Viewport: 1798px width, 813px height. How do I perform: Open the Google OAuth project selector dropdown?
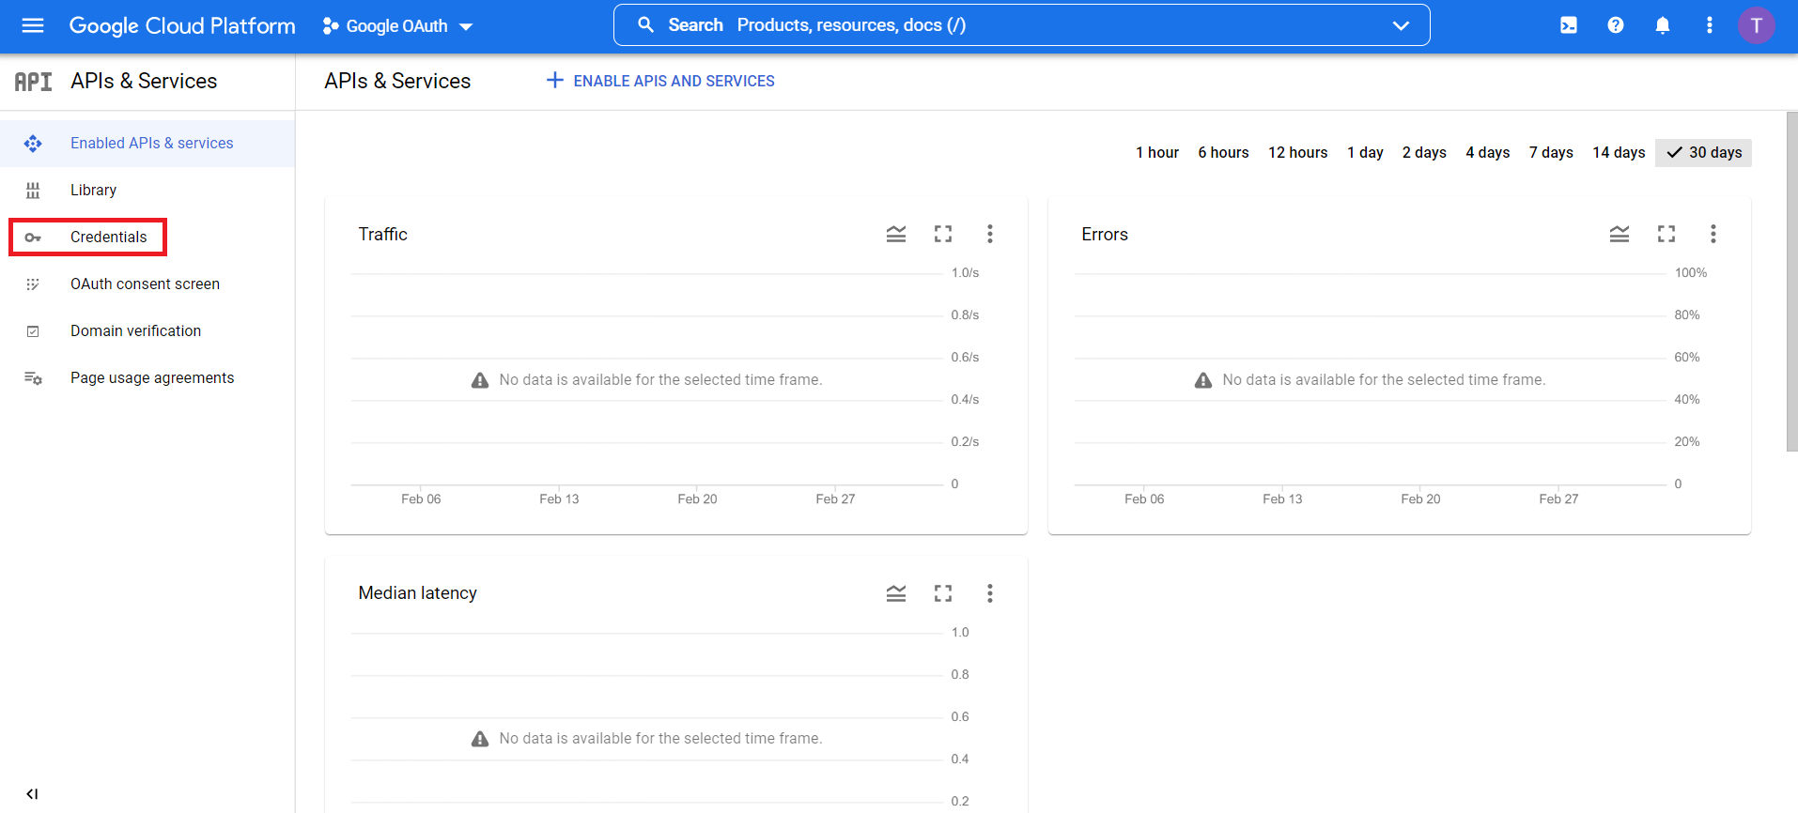pos(397,26)
